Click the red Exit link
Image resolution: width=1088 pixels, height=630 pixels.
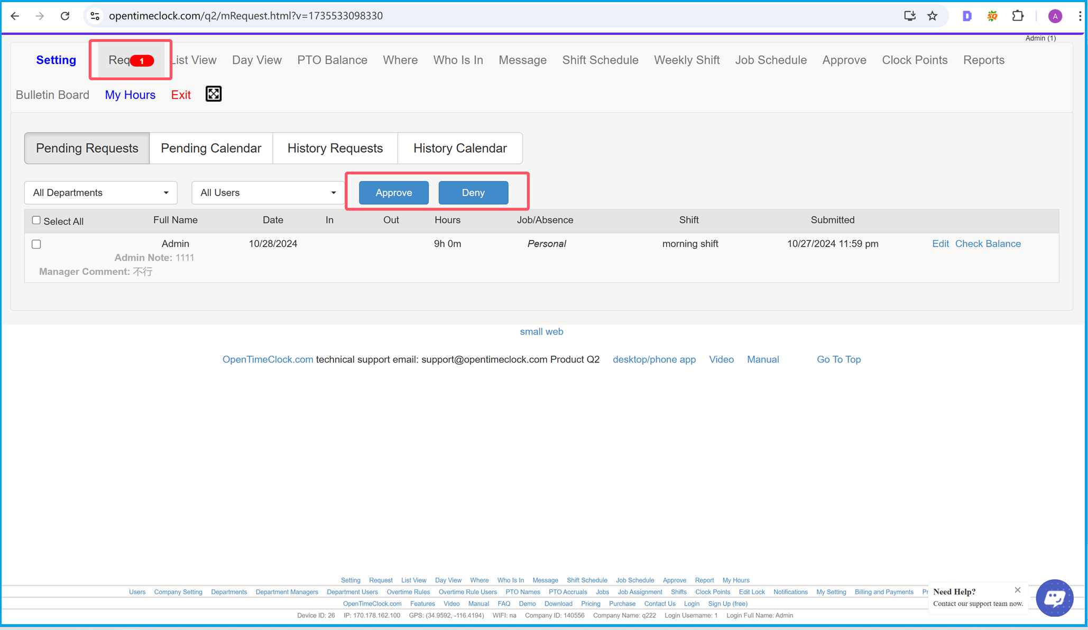[x=181, y=95]
